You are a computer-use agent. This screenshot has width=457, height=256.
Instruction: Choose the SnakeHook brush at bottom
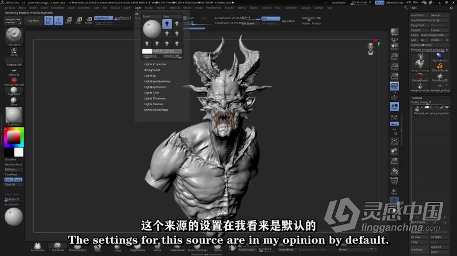pos(177,248)
